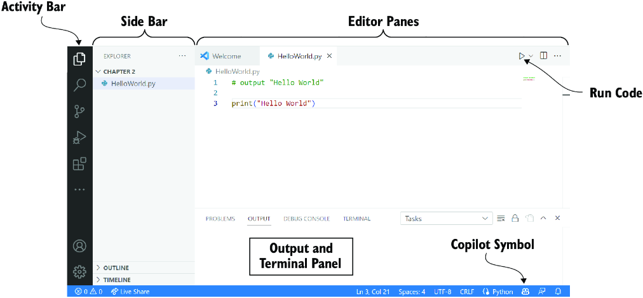Viewport: 643px width, 298px height.
Task: Change indentation via Spaces: 4
Action: point(412,292)
